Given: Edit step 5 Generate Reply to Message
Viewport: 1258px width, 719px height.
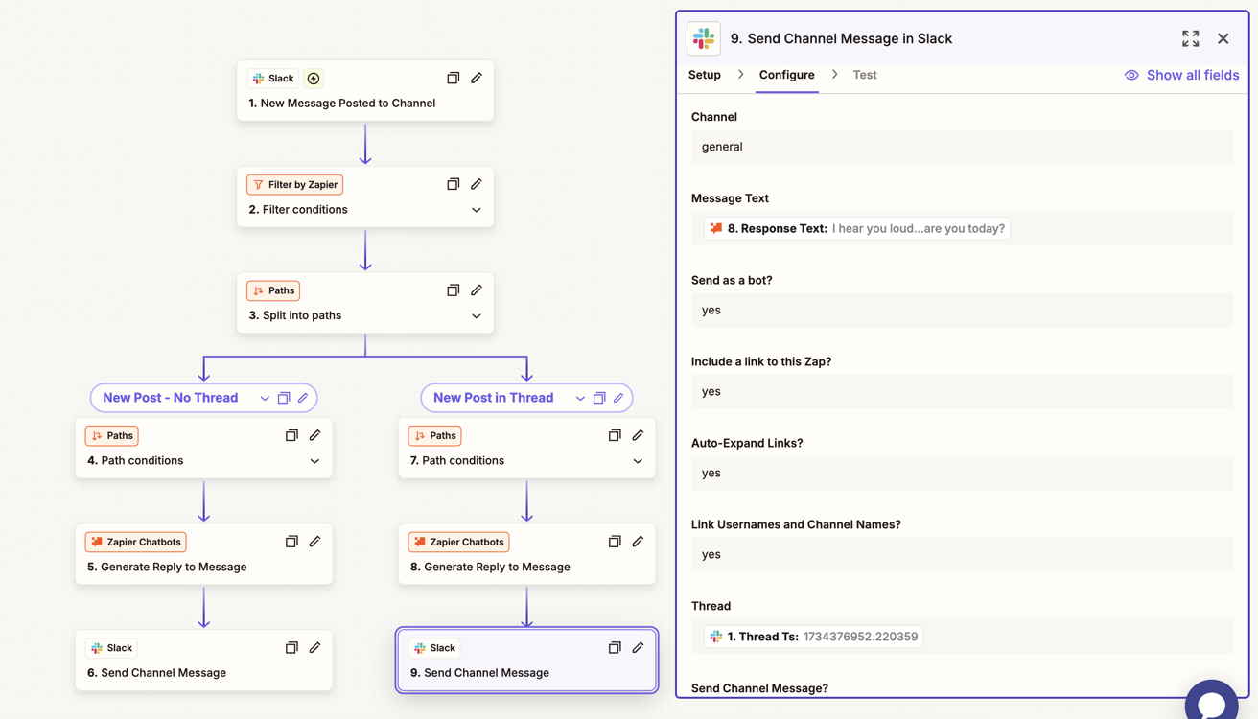Looking at the screenshot, I should (314, 542).
